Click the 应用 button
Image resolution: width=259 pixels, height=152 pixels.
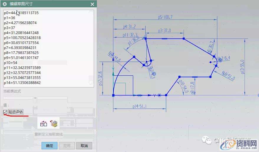pyautogui.click(x=67, y=146)
